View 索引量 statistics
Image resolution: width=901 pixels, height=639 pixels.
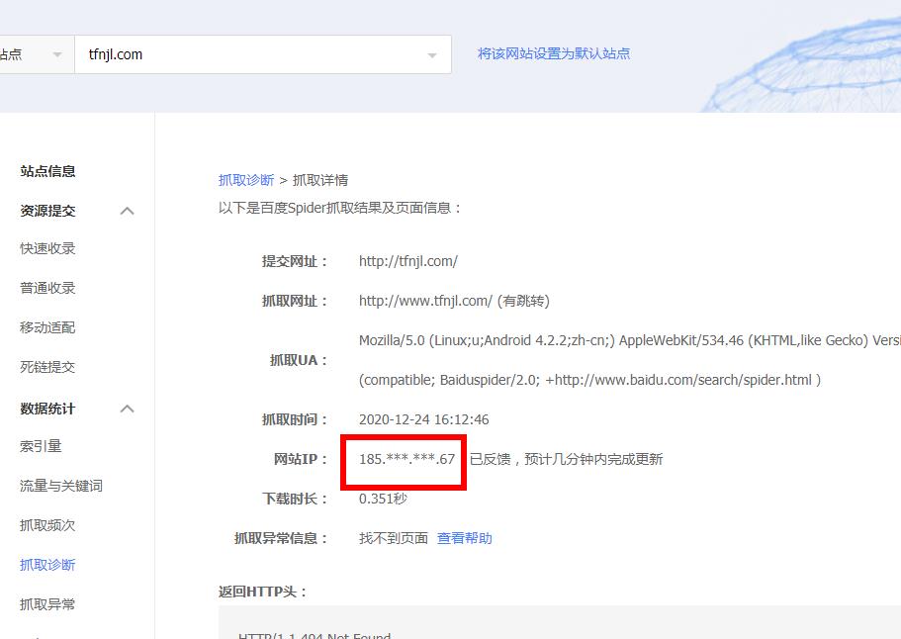click(43, 446)
